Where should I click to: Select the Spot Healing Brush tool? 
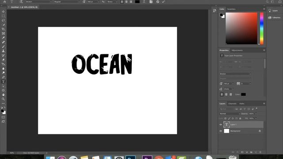[x=3, y=42]
